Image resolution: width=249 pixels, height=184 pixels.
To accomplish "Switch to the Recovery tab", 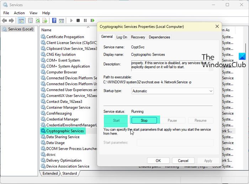I will click(x=138, y=37).
